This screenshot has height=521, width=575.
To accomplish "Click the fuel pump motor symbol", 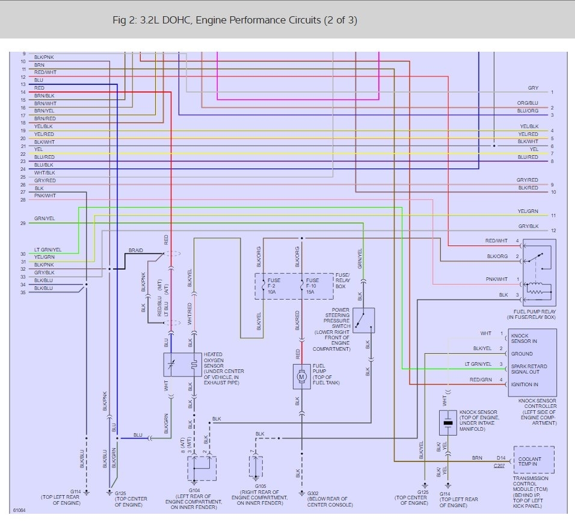I will click(x=302, y=377).
